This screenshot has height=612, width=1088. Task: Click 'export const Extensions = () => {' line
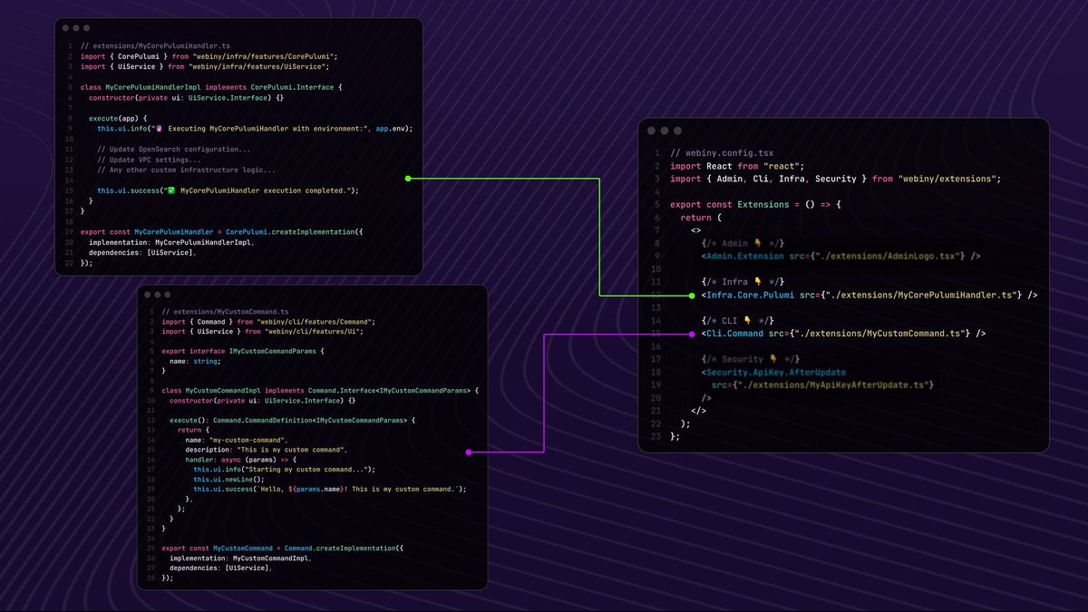point(756,205)
